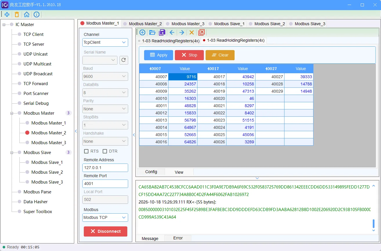Open the Channel TcpClient dropdown
The width and height of the screenshot is (381, 251).
(105, 42)
